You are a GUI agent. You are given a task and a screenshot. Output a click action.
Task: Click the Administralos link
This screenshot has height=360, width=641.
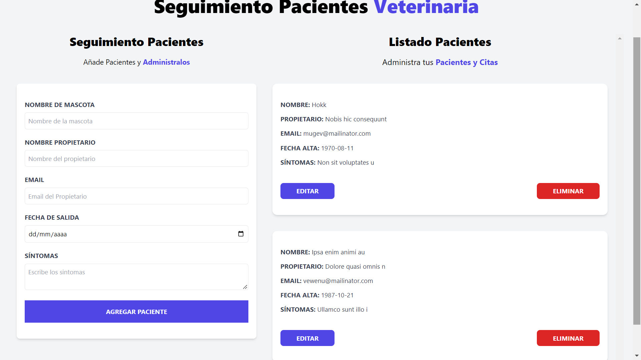pos(166,62)
